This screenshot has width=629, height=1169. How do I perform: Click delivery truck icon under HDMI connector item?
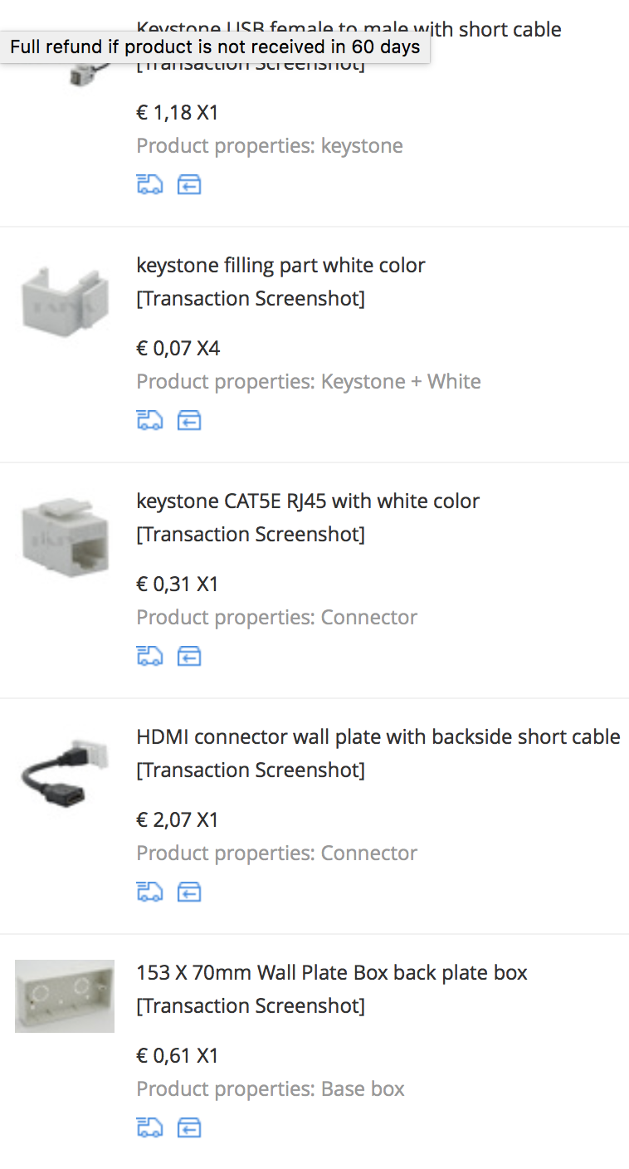point(149,892)
